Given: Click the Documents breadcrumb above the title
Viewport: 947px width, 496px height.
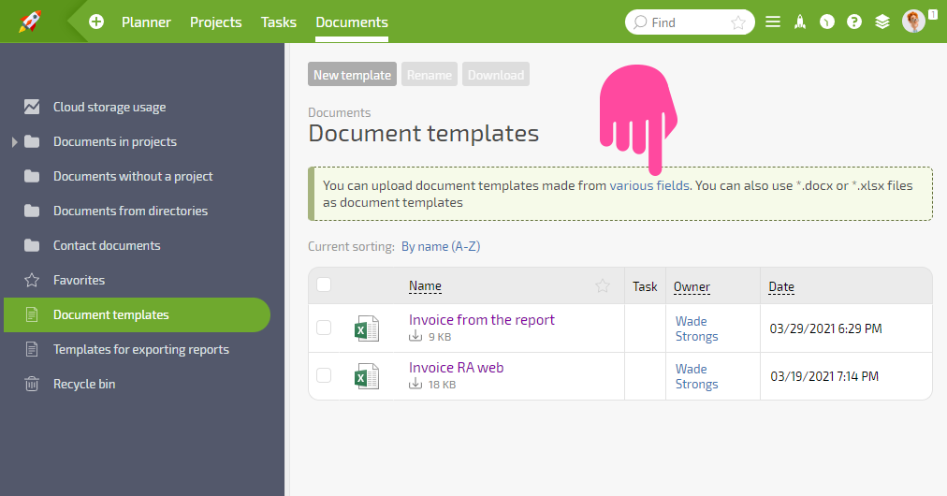Looking at the screenshot, I should [x=340, y=113].
